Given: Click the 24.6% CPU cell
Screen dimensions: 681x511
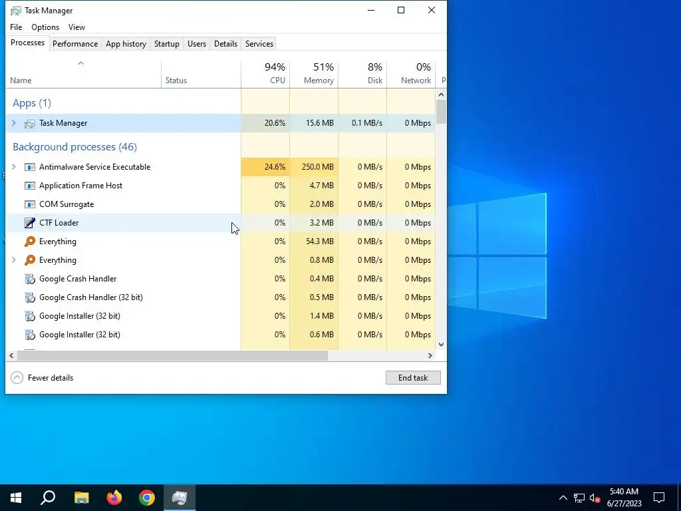Looking at the screenshot, I should pyautogui.click(x=265, y=167).
